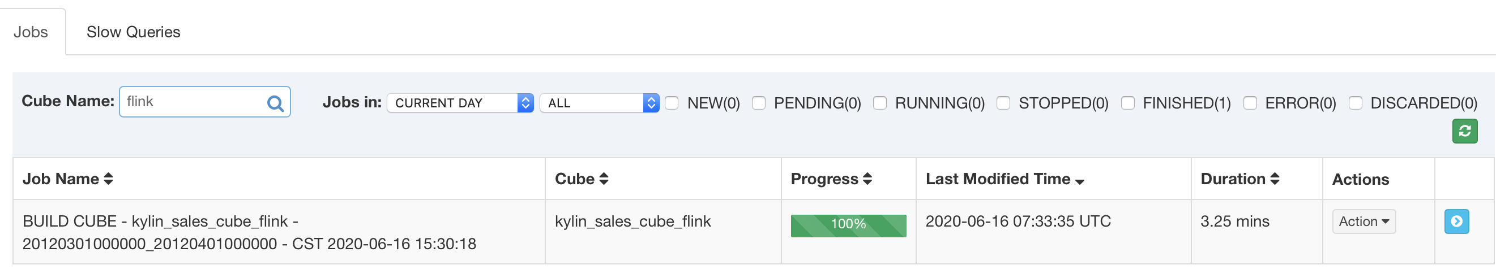Toggle the ERROR(0) checkbox
This screenshot has height=278, width=1496.
(1250, 103)
